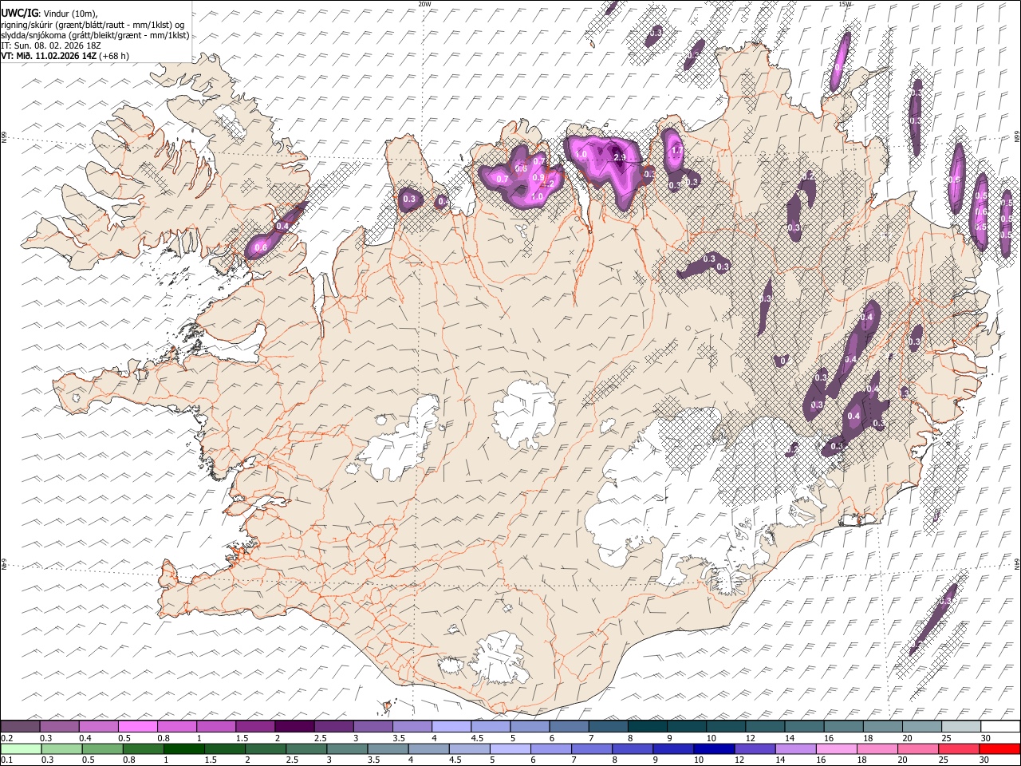Pick the darkest green 1–1.5 rain scale swatch
The height and width of the screenshot is (766, 1021).
click(183, 748)
